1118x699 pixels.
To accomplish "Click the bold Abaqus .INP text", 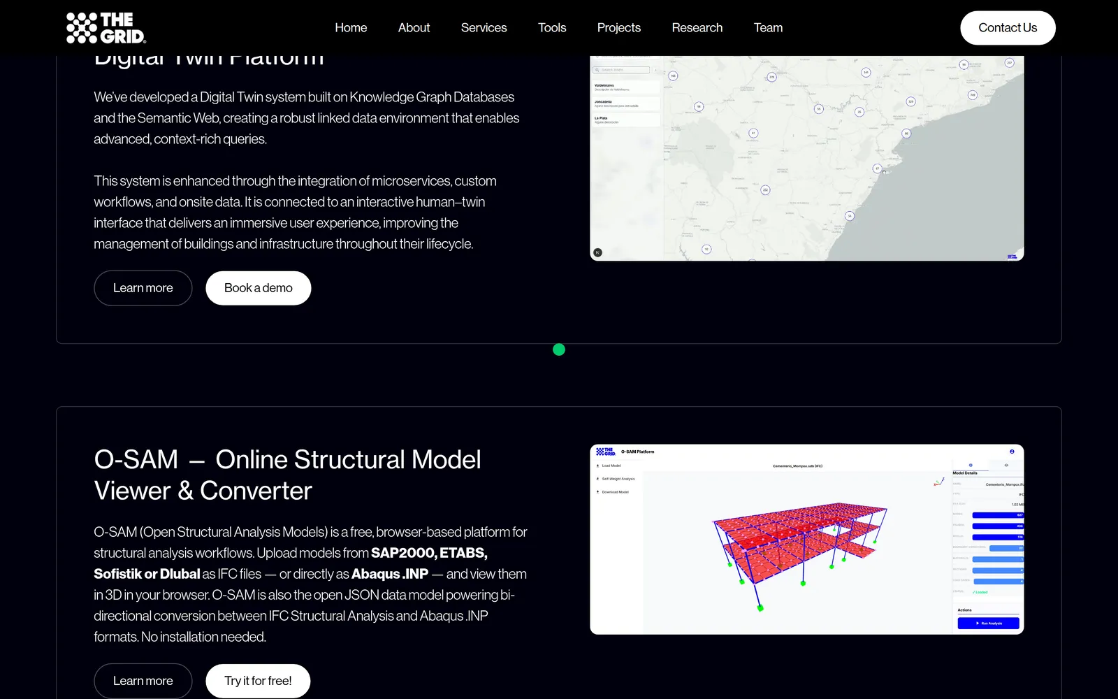I will pyautogui.click(x=390, y=574).
